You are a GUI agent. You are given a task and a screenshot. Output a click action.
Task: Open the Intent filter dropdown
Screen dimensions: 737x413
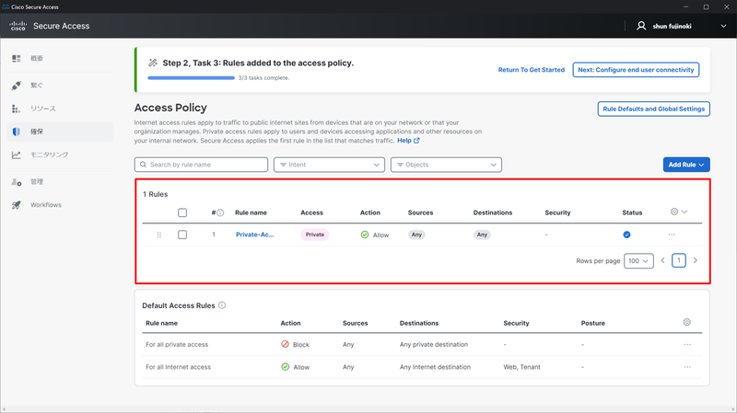coord(329,165)
